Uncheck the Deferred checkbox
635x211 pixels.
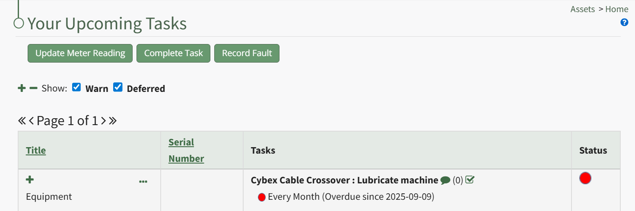tap(118, 88)
